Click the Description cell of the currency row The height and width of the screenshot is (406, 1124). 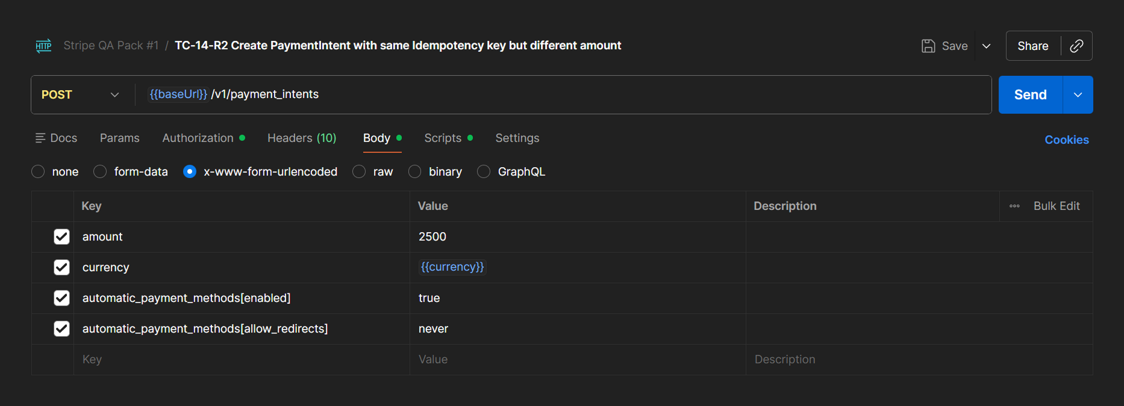(919, 267)
